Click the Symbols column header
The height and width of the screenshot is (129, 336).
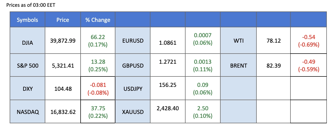pyautogui.click(x=27, y=20)
